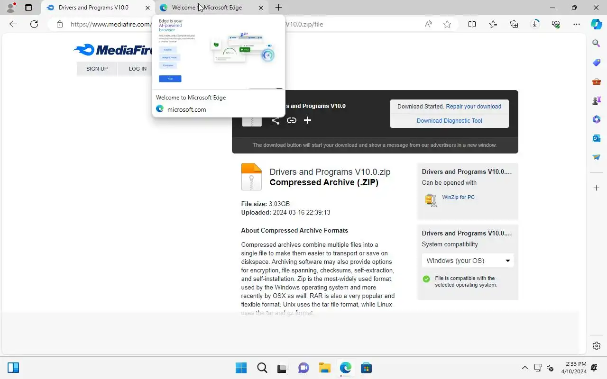Click the About Compressed Archive Formats heading
Image resolution: width=607 pixels, height=379 pixels.
[294, 231]
